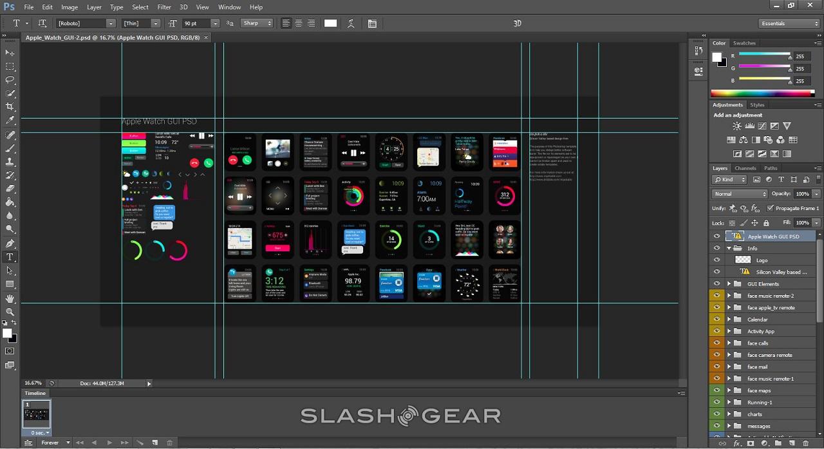Add a Color Balance adjustment
824x449 pixels.
744,140
